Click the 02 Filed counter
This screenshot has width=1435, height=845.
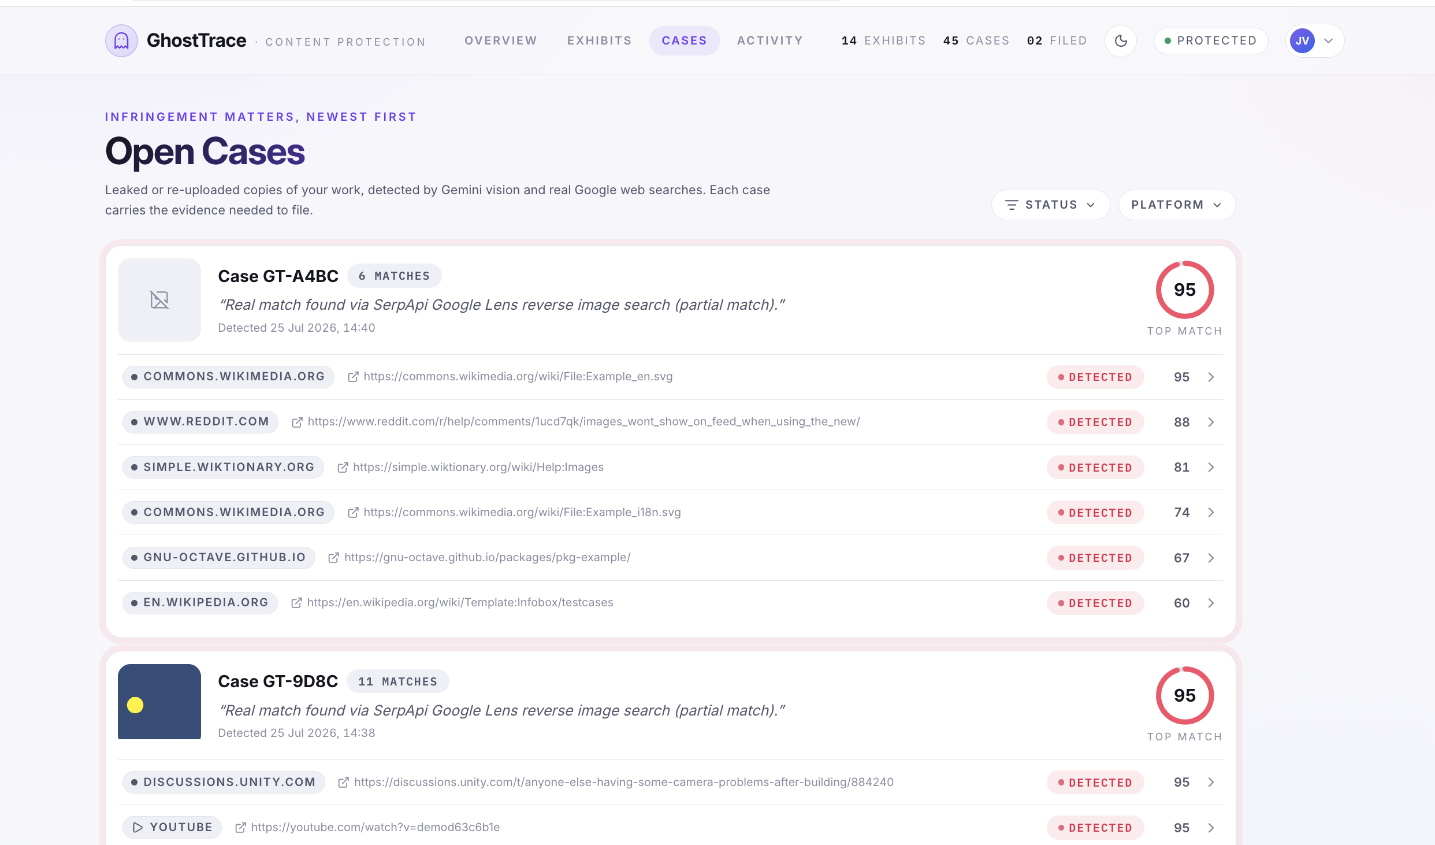(1057, 40)
